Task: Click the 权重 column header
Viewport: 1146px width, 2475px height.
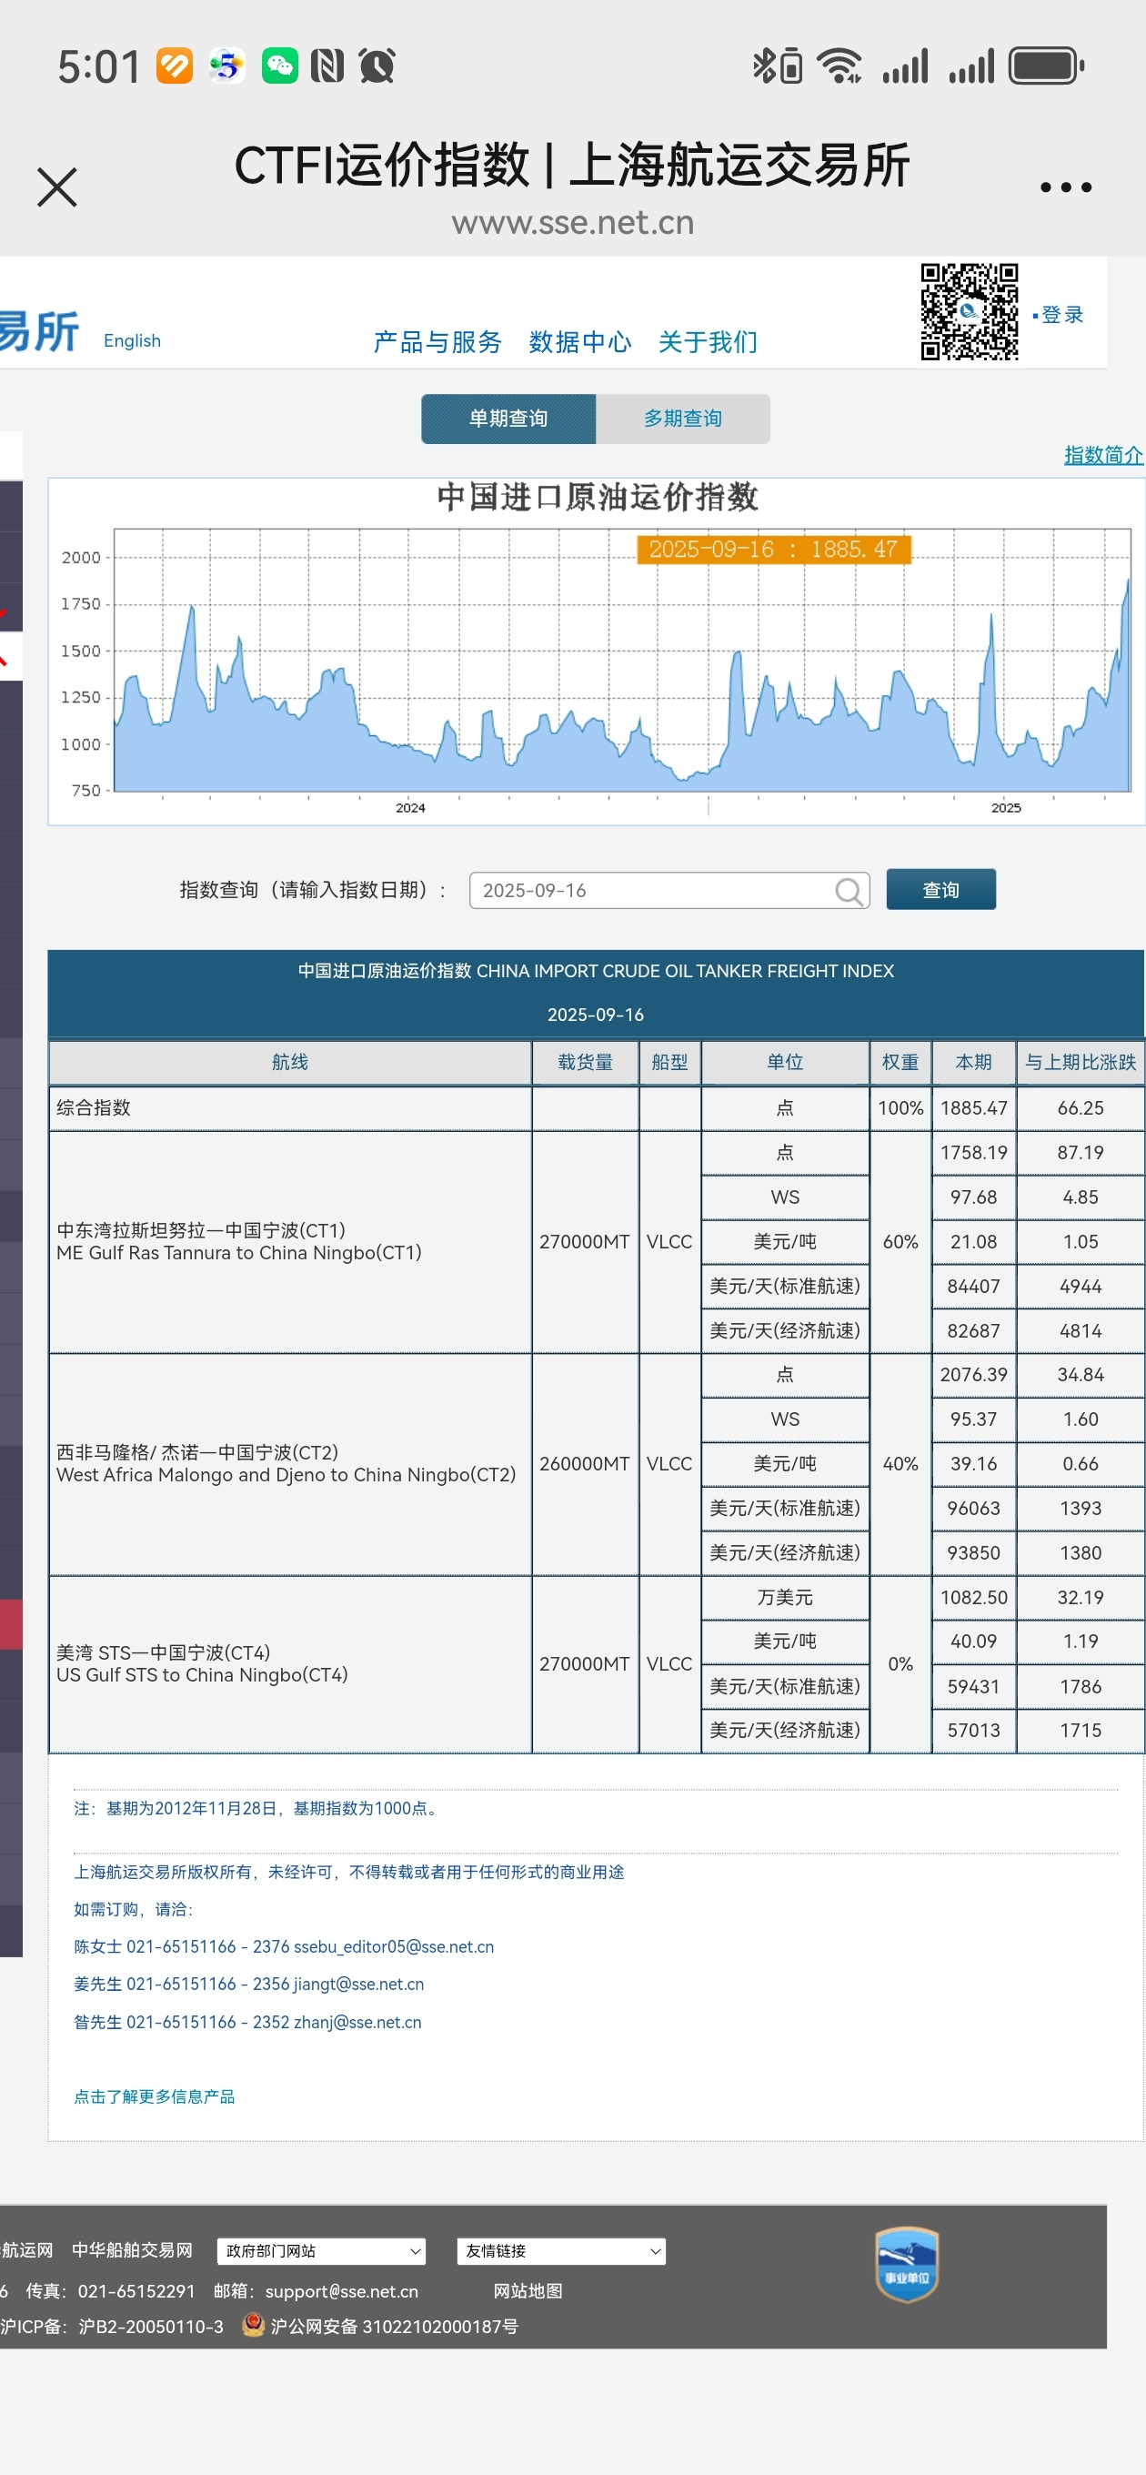Action: (900, 1063)
